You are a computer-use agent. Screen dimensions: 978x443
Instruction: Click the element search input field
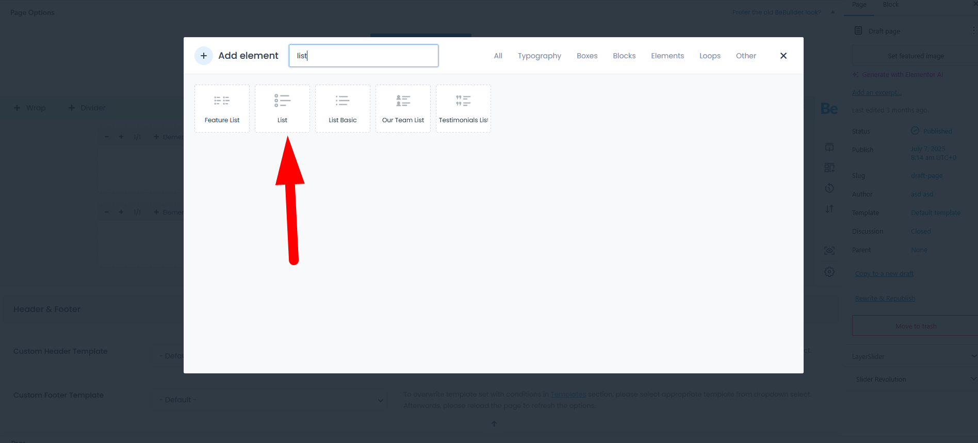tap(363, 56)
